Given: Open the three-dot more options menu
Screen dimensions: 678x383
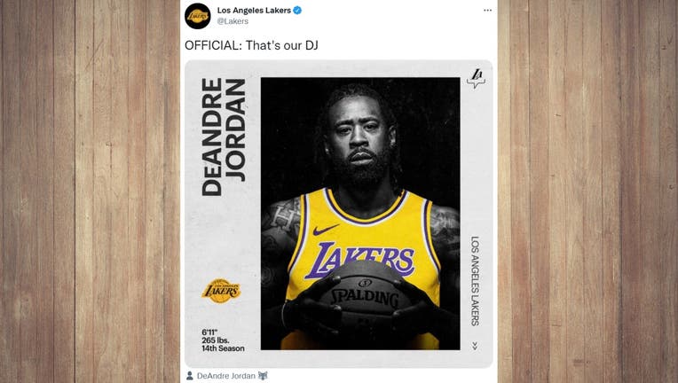Looking at the screenshot, I should point(487,11).
